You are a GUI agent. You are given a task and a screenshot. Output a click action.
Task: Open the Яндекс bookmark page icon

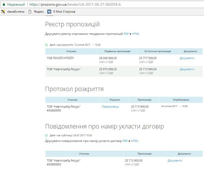coord(30,12)
